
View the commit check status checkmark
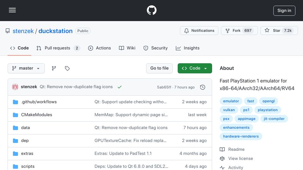coord(120,87)
